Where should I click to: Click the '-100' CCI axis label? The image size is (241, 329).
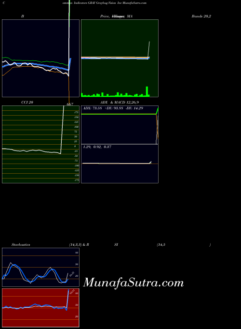[x=77, y=165]
